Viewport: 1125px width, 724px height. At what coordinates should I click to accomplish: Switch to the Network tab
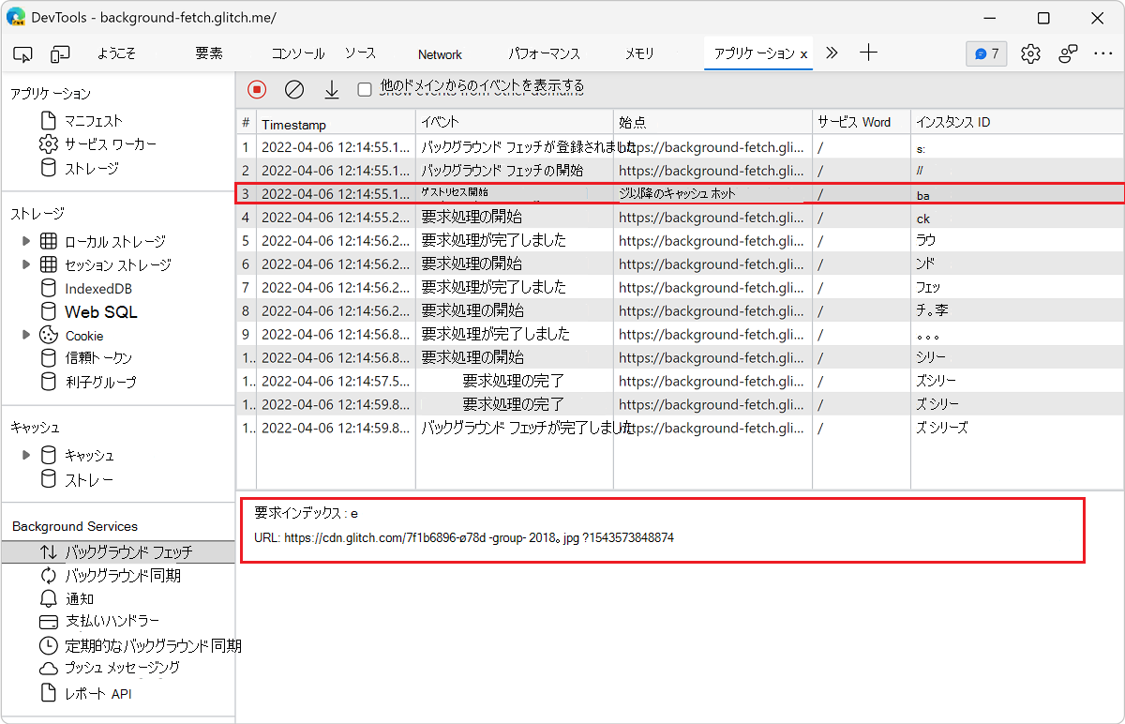[439, 53]
